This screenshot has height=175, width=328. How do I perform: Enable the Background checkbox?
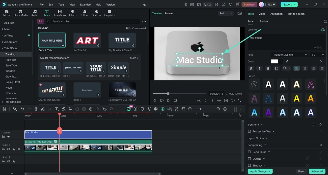(x=250, y=152)
